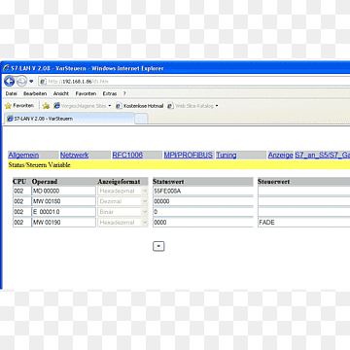Image resolution: width=350 pixels, height=350 pixels.
Task: Click status value field 00000
Action: (x=203, y=201)
